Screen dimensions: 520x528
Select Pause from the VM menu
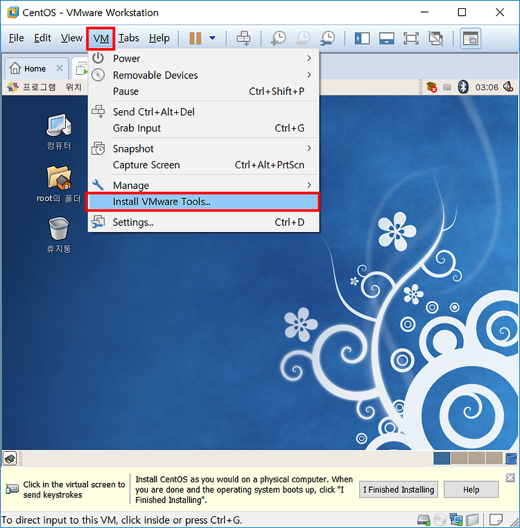[204, 91]
